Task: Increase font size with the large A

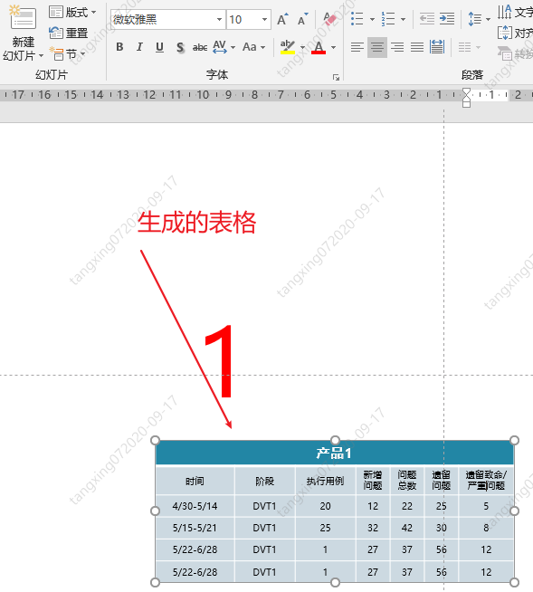Action: click(x=282, y=19)
